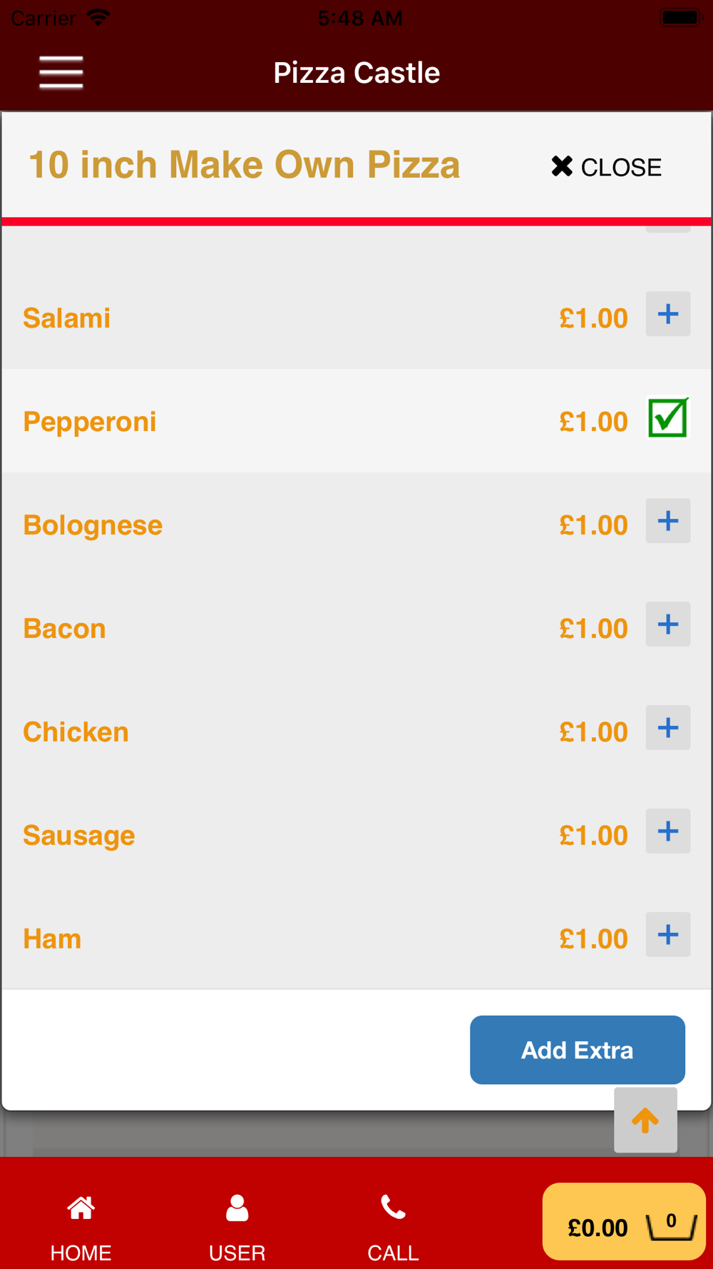The image size is (713, 1269).
Task: Tap the Ham £1.00 price
Action: tap(593, 939)
